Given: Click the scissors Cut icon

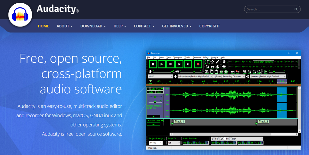Looking at the screenshot, I should (207, 72).
